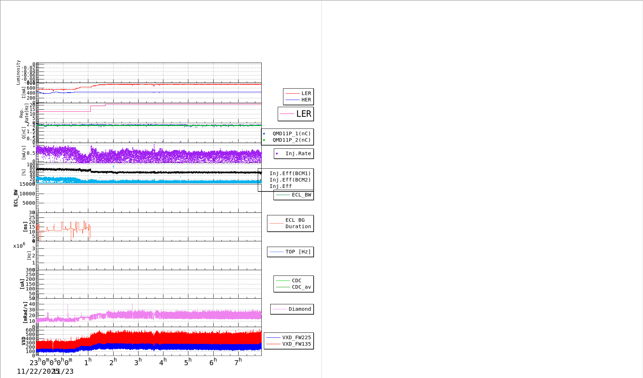
Task: Click the red LER line legend entry
Action: pyautogui.click(x=298, y=93)
